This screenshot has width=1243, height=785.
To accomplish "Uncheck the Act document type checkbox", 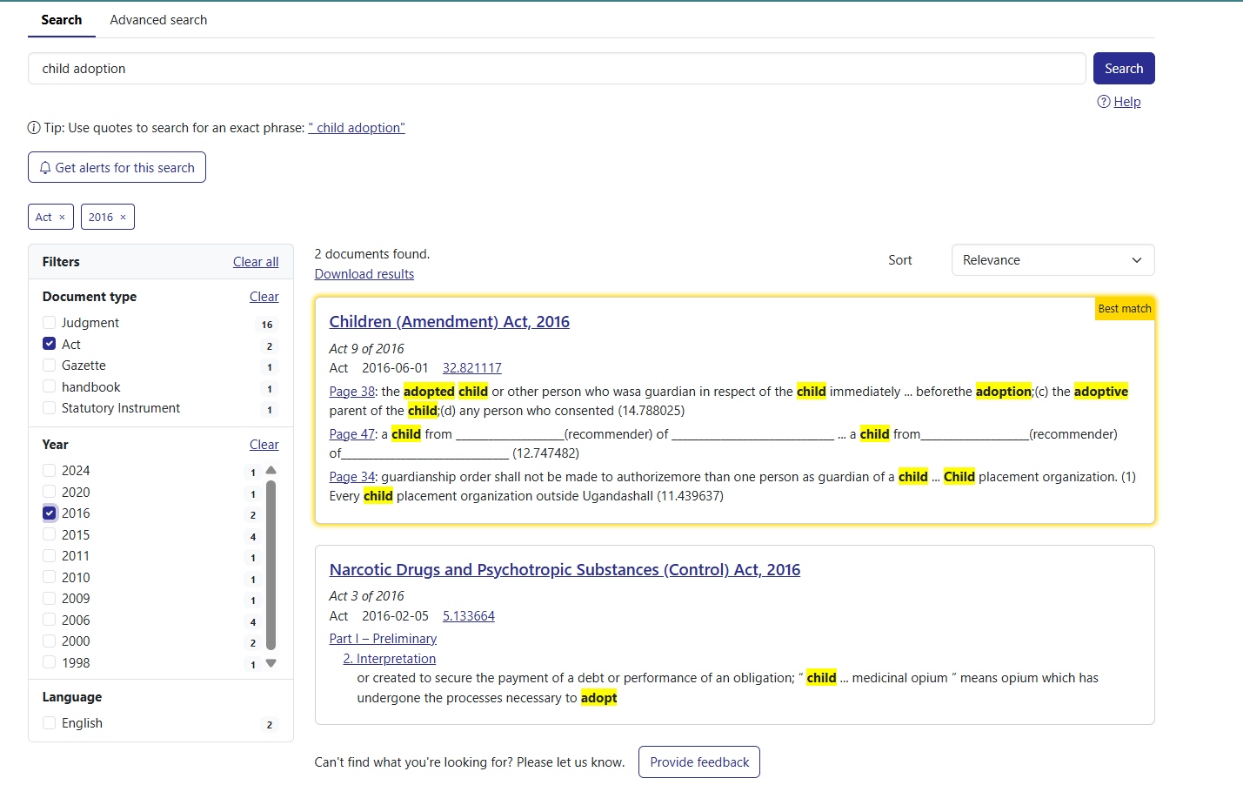I will [x=50, y=344].
